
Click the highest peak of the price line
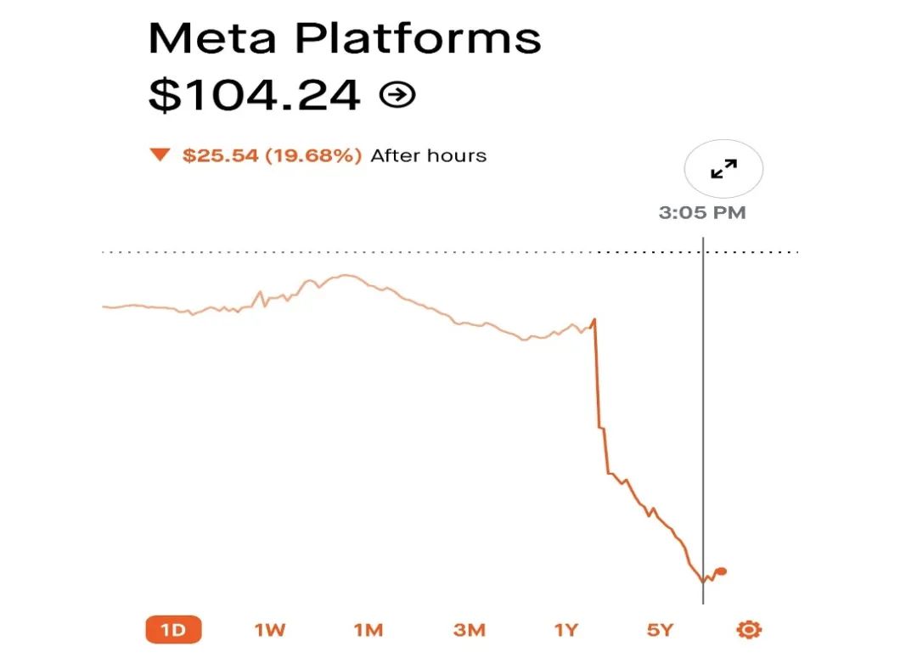[x=344, y=275]
